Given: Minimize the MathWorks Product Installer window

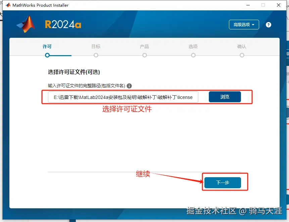Looking at the screenshot, I should [x=248, y=5].
